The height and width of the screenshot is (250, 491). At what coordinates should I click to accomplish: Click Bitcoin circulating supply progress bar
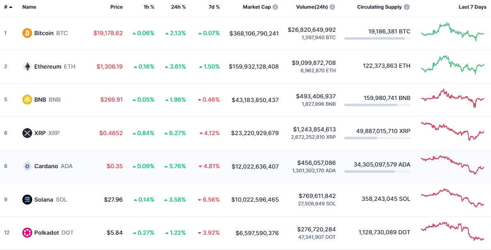tap(377, 38)
